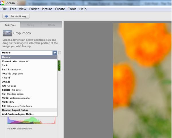Open the Edit menu
The width and height of the screenshot is (172, 138).
coord(13,9)
